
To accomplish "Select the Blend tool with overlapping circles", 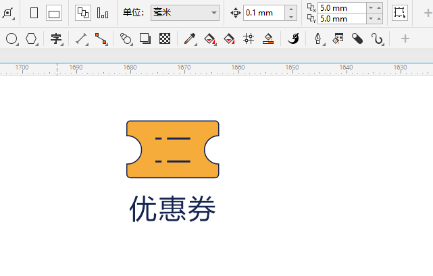I will tap(126, 38).
